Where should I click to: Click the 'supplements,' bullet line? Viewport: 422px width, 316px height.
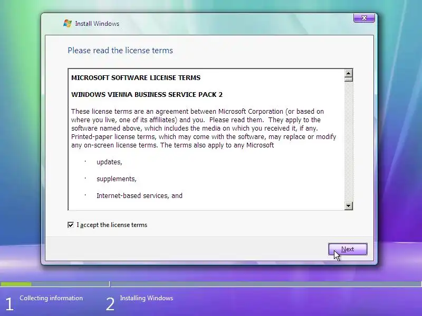pos(117,179)
